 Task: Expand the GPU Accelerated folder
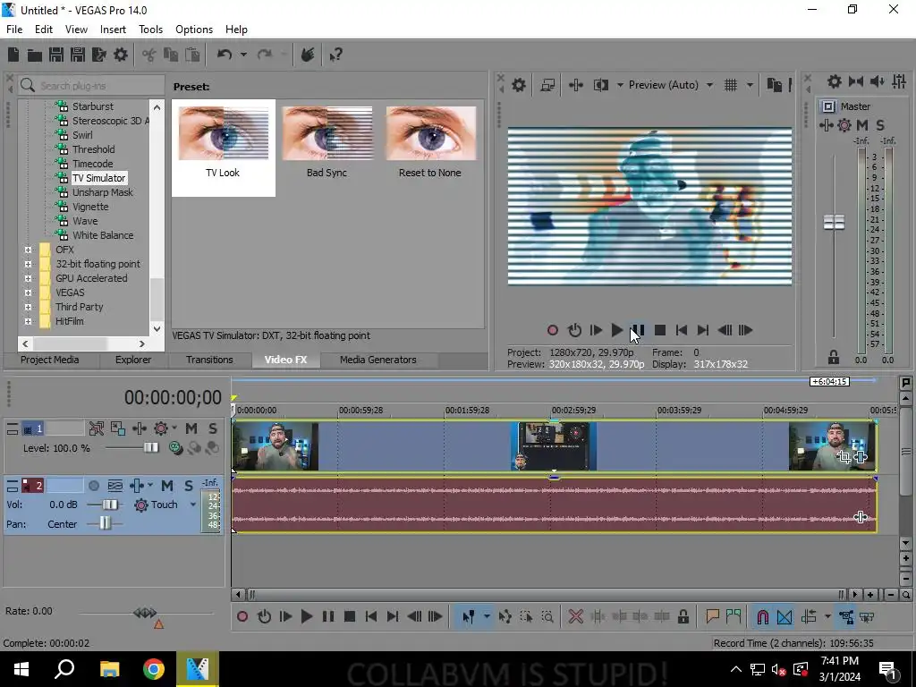coord(28,279)
